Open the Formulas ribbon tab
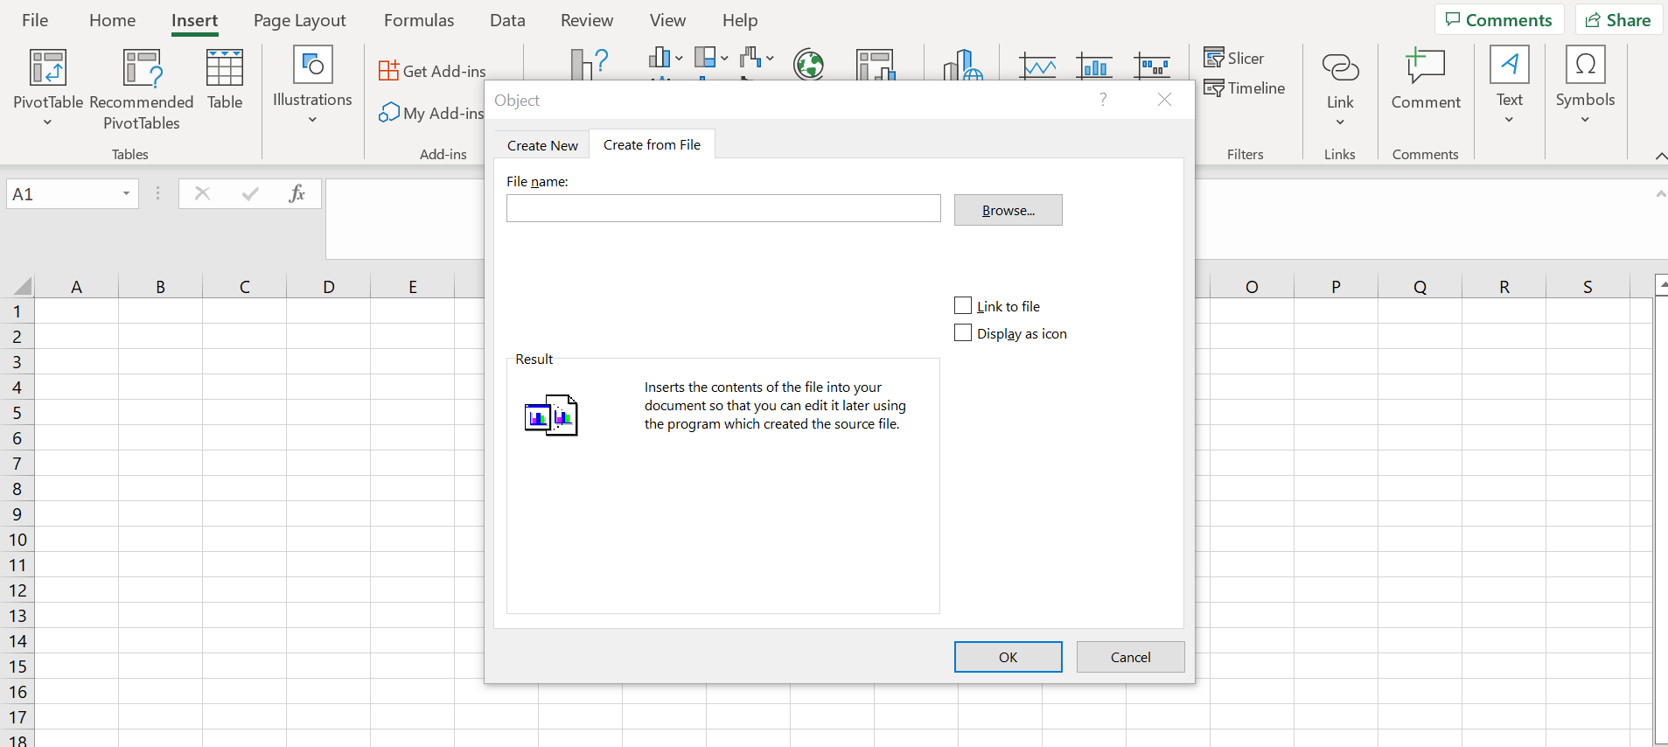The width and height of the screenshot is (1668, 747). (419, 20)
